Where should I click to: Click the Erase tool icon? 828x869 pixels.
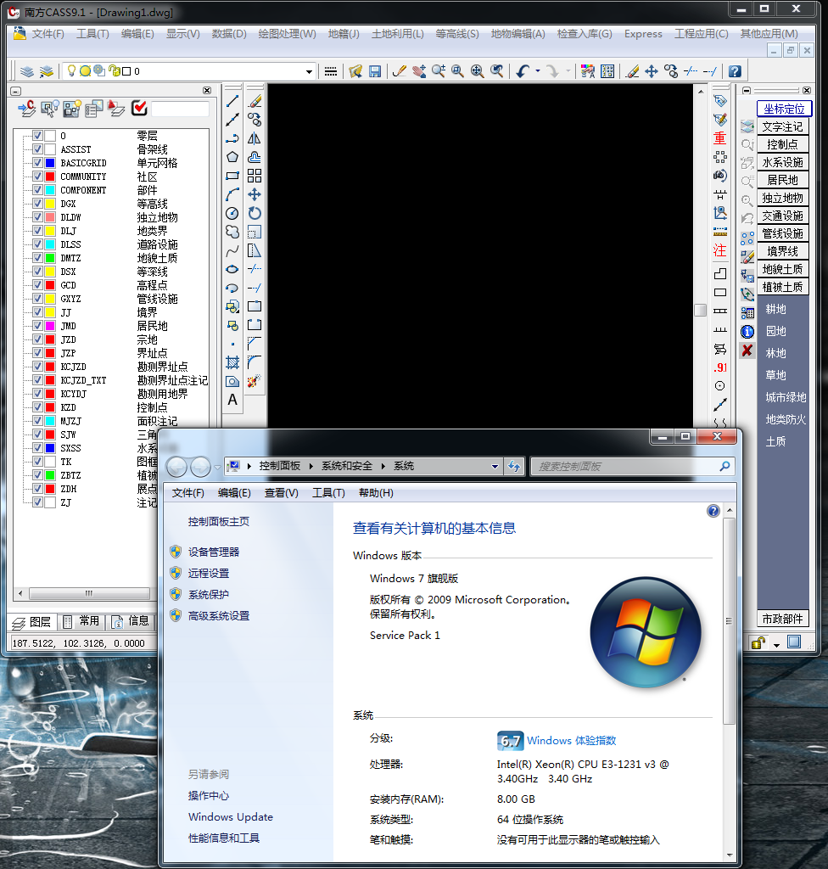pos(255,101)
